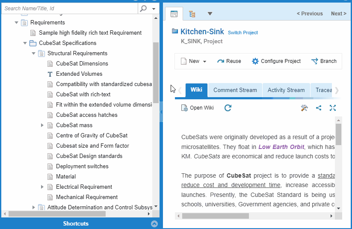Viewport: 352px width, 229px height.
Task: Switch to the Activity Stream tab
Action: [x=286, y=90]
